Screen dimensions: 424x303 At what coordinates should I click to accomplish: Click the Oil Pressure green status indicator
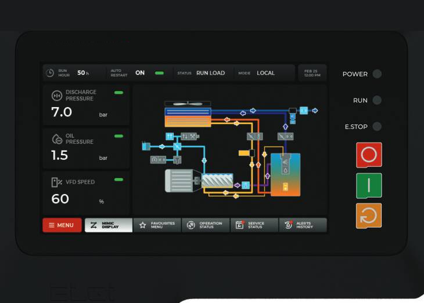(x=118, y=136)
